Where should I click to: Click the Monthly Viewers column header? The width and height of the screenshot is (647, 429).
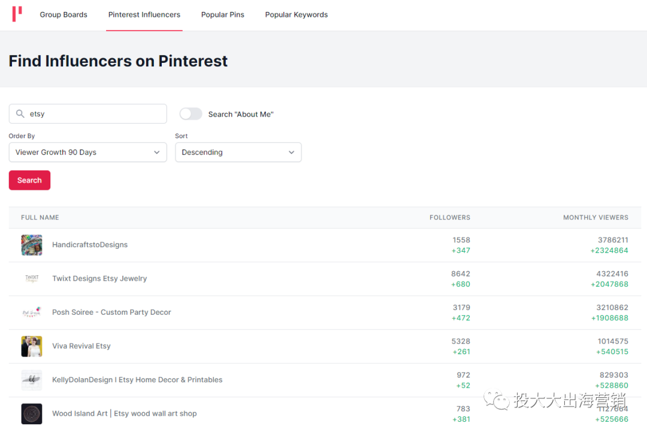(x=595, y=217)
